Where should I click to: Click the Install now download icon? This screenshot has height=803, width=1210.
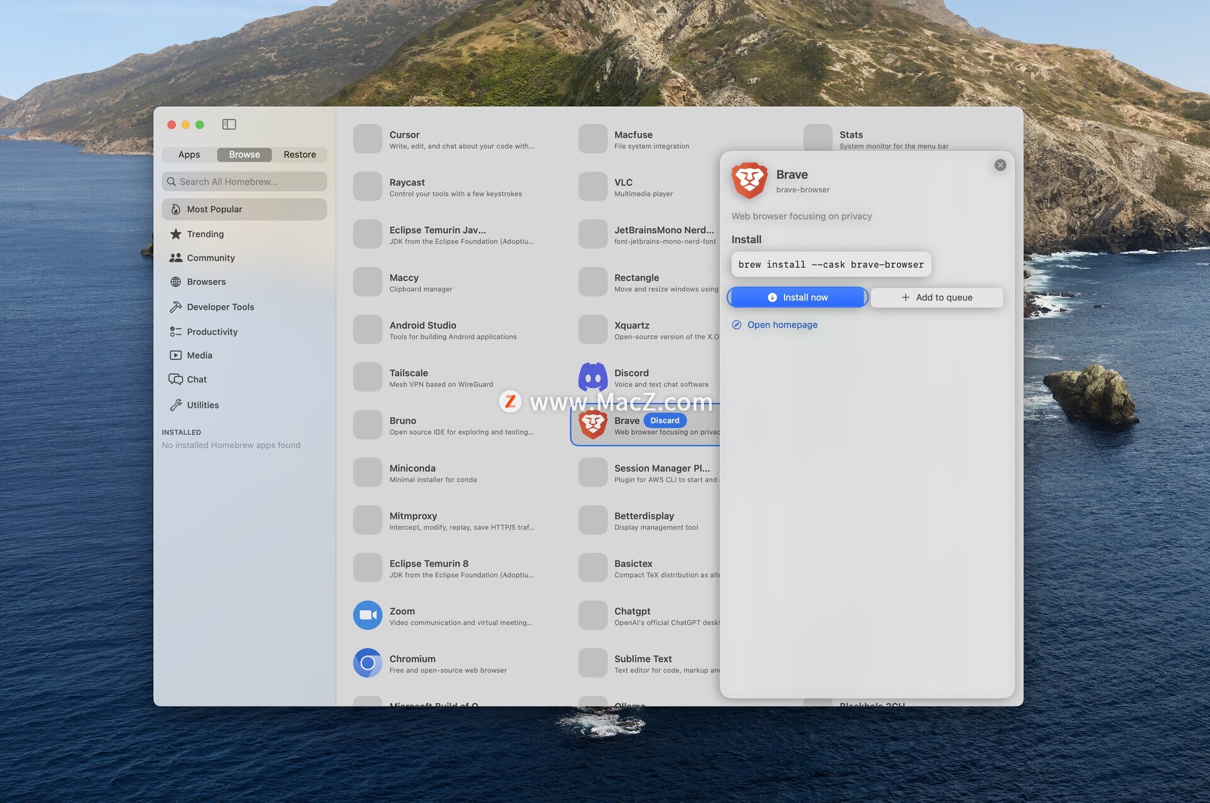tap(772, 298)
